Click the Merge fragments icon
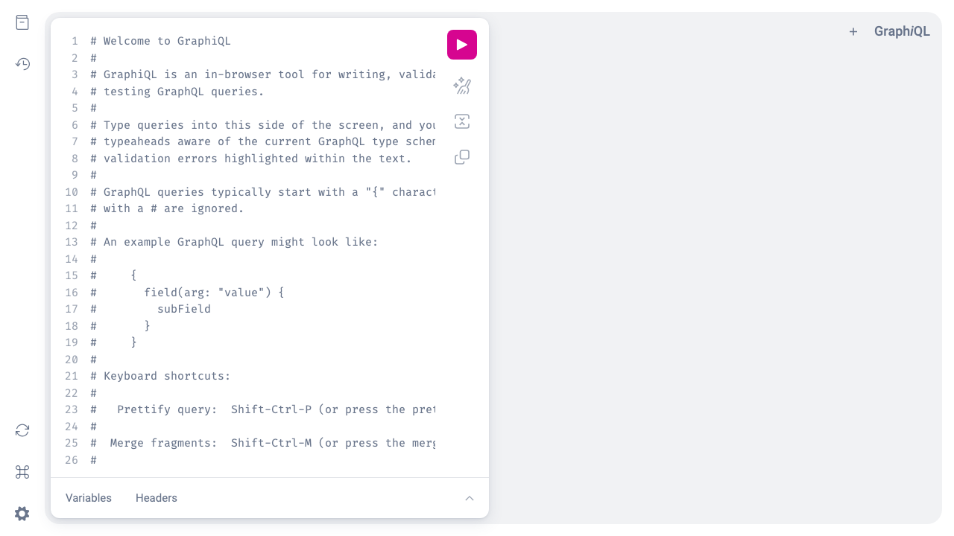 462,121
